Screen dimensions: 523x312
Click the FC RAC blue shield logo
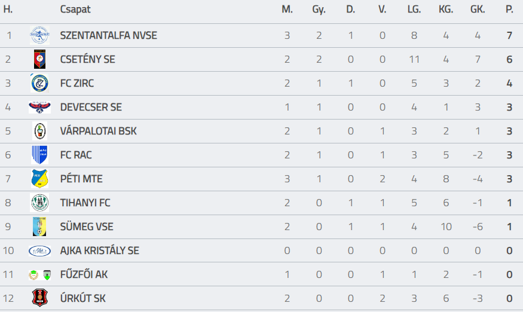[39, 155]
